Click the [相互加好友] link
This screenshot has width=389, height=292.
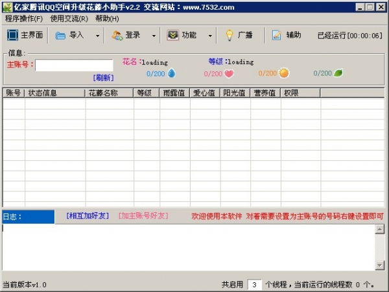coord(88,216)
